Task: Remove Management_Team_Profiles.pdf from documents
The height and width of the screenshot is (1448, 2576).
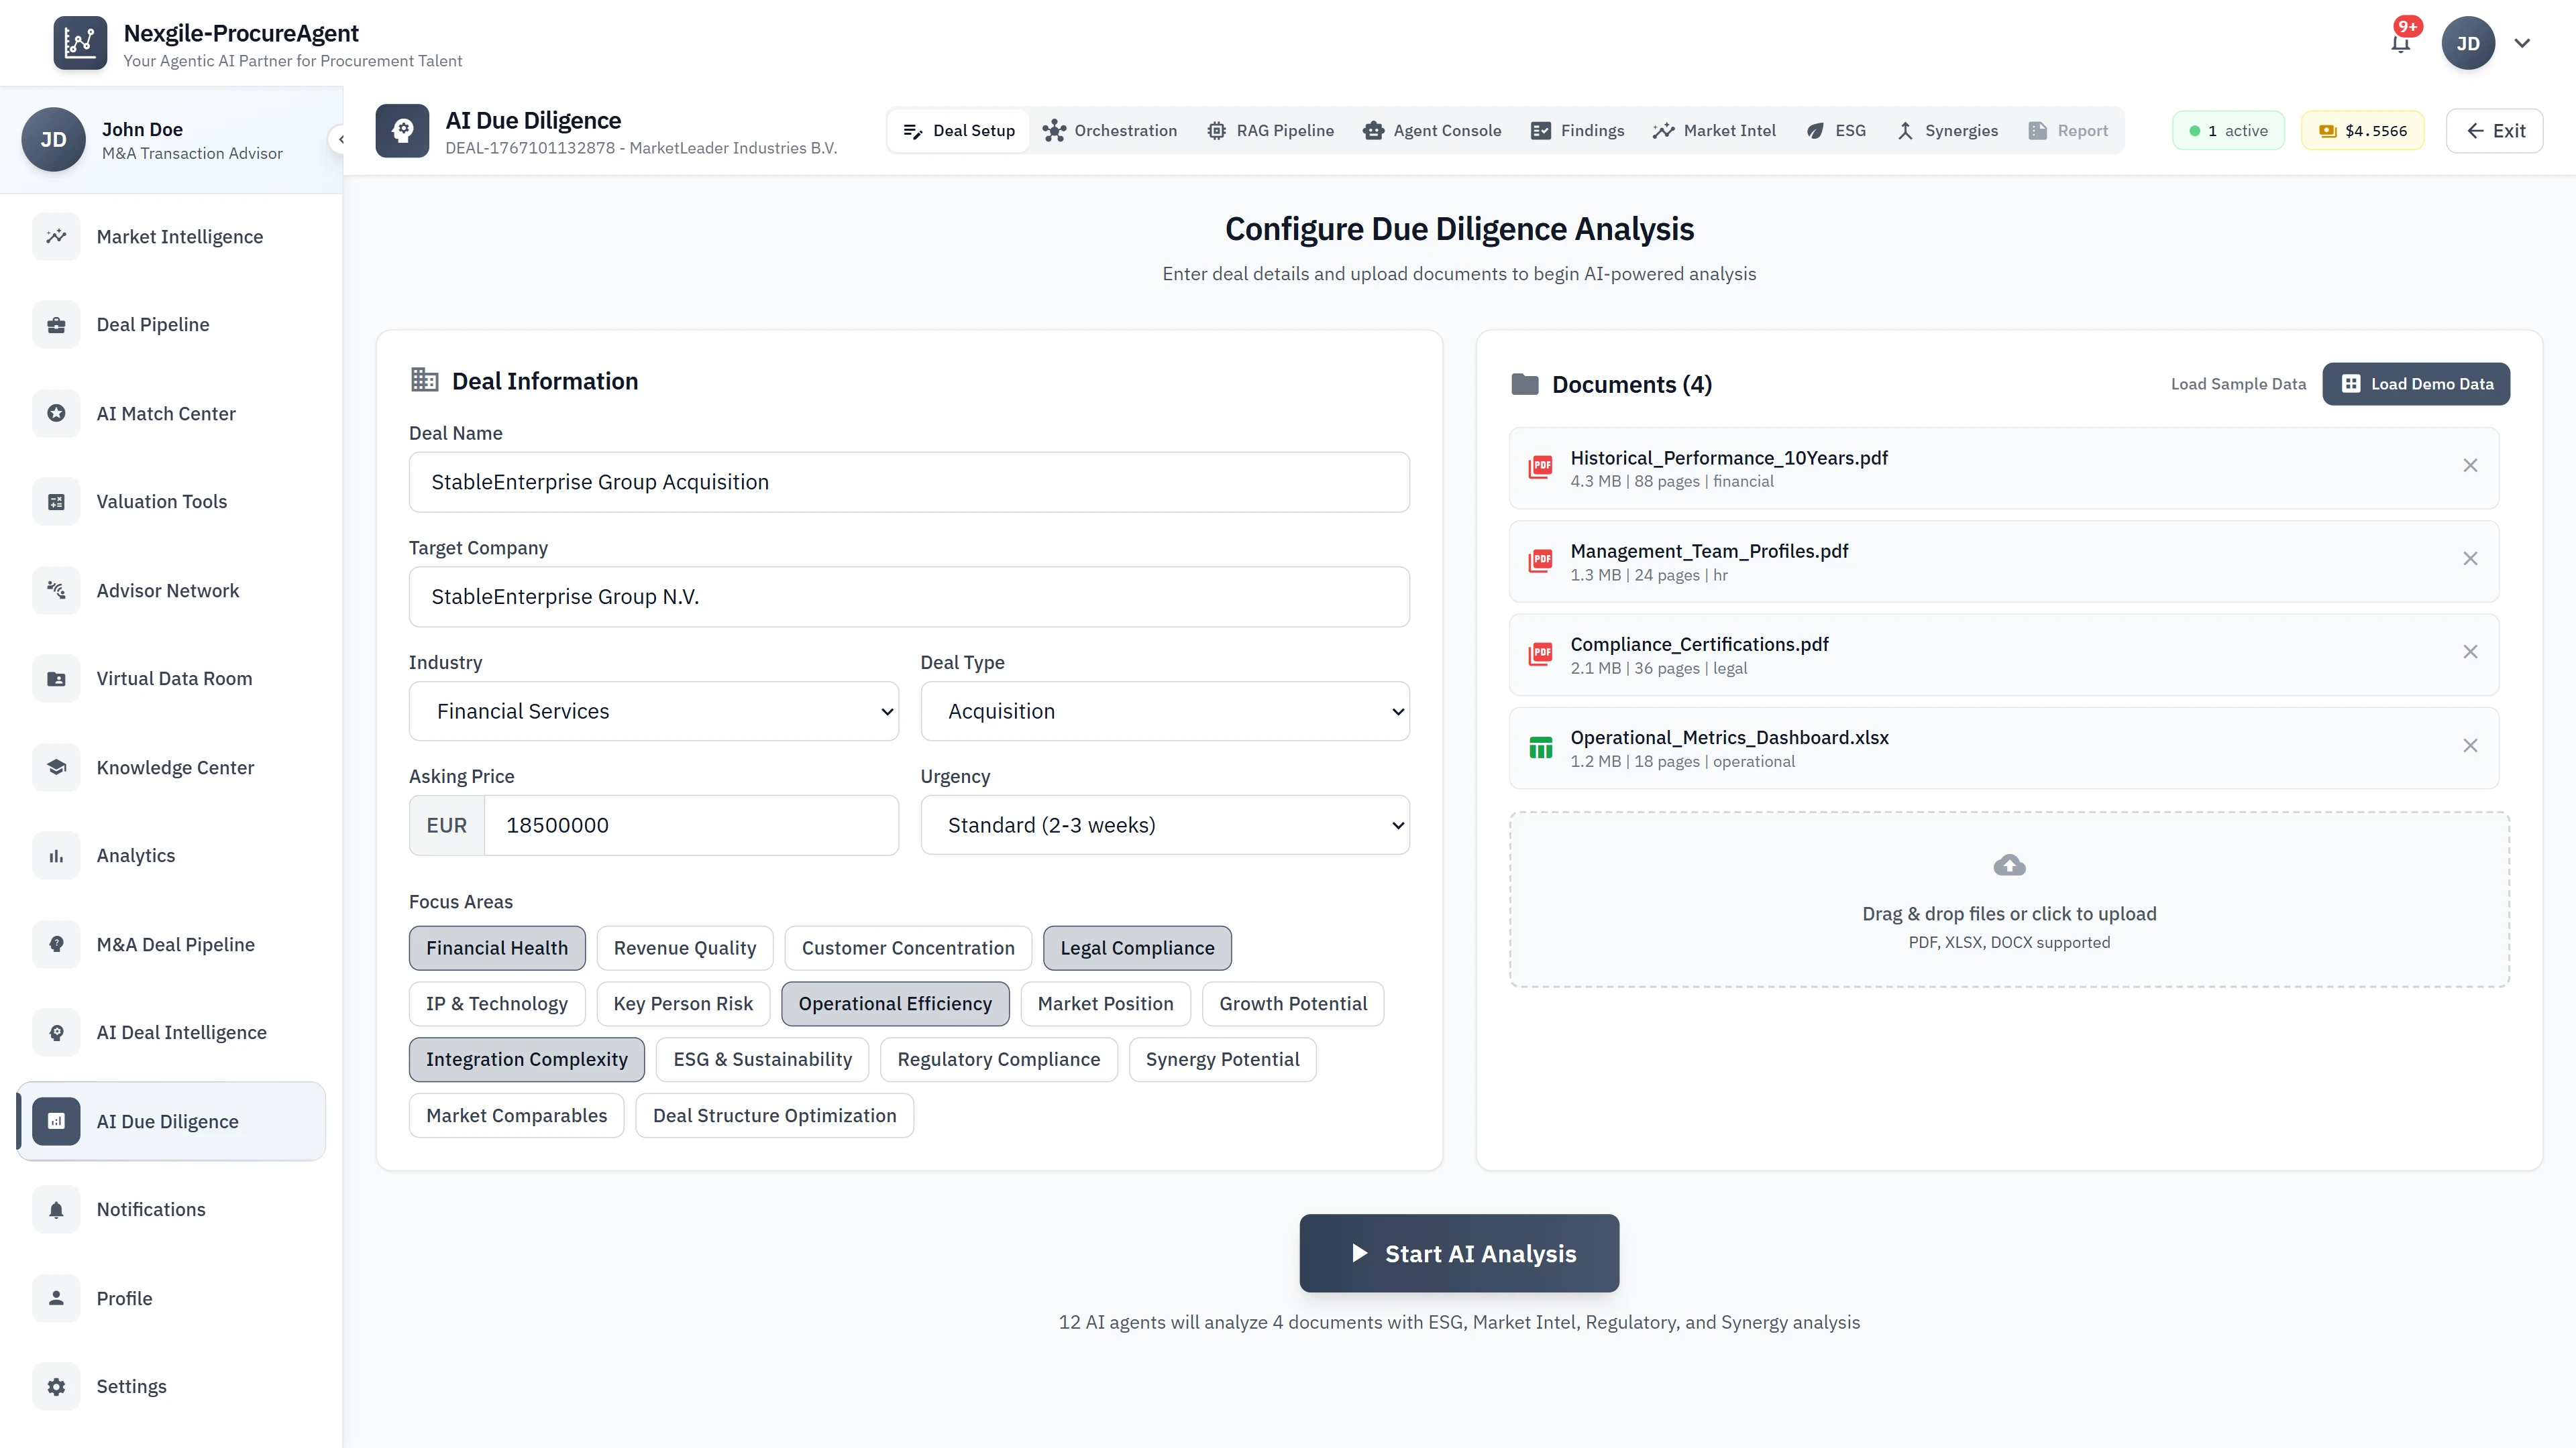Action: click(2471, 558)
